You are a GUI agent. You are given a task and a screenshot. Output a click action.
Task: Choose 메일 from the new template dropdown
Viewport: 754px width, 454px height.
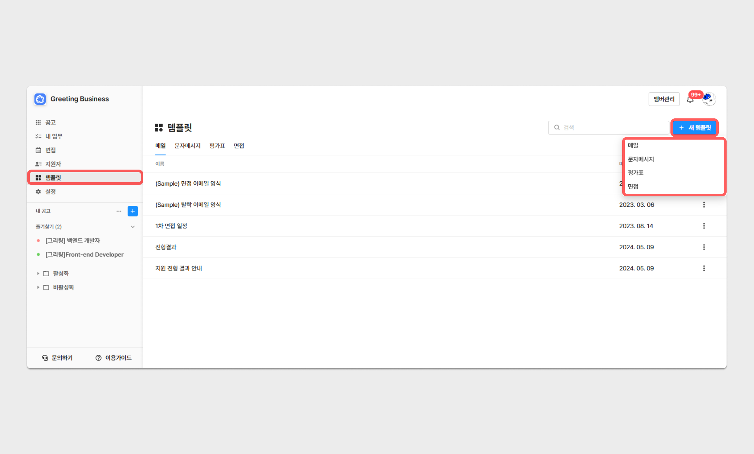click(x=633, y=145)
